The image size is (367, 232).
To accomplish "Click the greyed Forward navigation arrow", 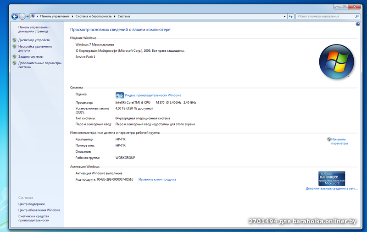I will (22, 17).
